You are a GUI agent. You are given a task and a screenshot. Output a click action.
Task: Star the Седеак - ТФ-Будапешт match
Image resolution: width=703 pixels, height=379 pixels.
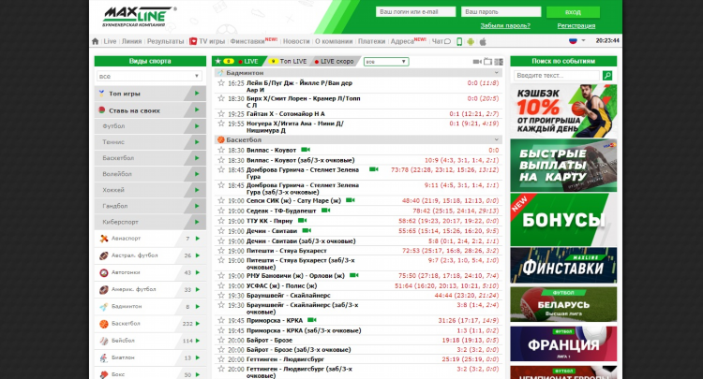[x=221, y=211]
